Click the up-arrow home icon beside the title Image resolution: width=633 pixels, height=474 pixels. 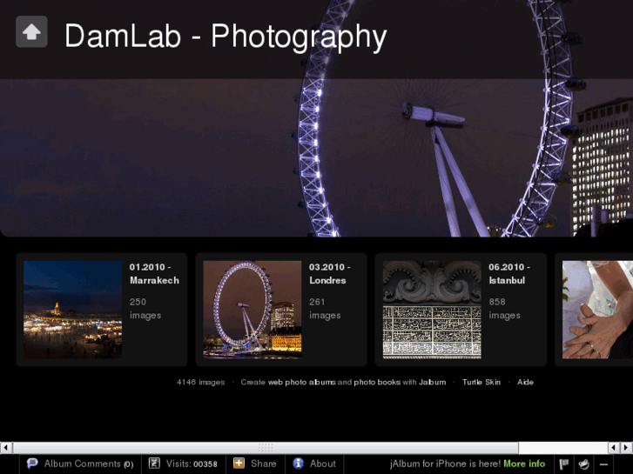tap(31, 32)
